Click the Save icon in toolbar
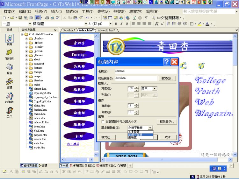239x179 pixels. click(x=20, y=18)
